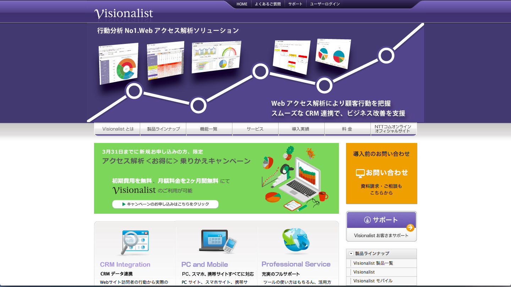511x287 pixels.
Task: Open Visionalist モバイル sidebar link
Action: (x=373, y=281)
